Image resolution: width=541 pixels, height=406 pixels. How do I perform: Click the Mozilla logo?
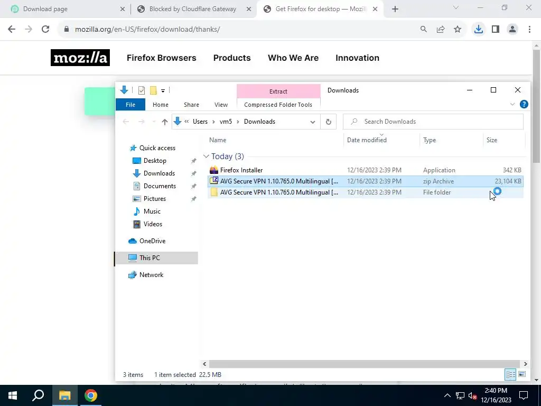click(x=80, y=58)
